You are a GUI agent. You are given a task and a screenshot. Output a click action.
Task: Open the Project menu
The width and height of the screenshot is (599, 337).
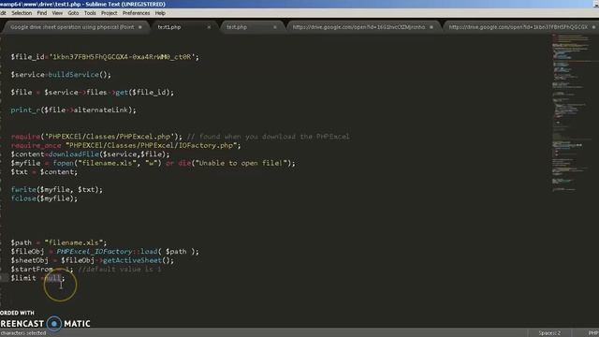pos(110,13)
